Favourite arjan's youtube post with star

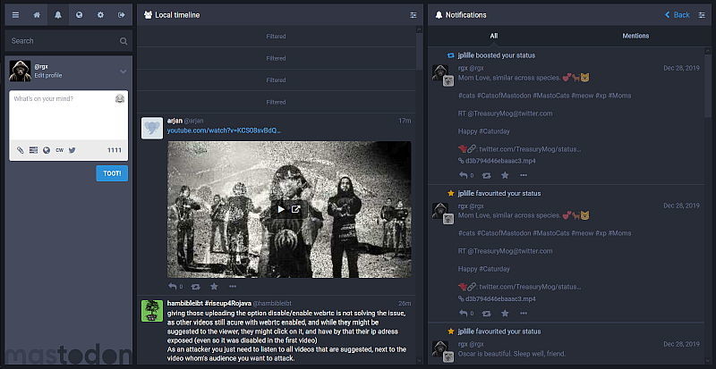(x=214, y=286)
